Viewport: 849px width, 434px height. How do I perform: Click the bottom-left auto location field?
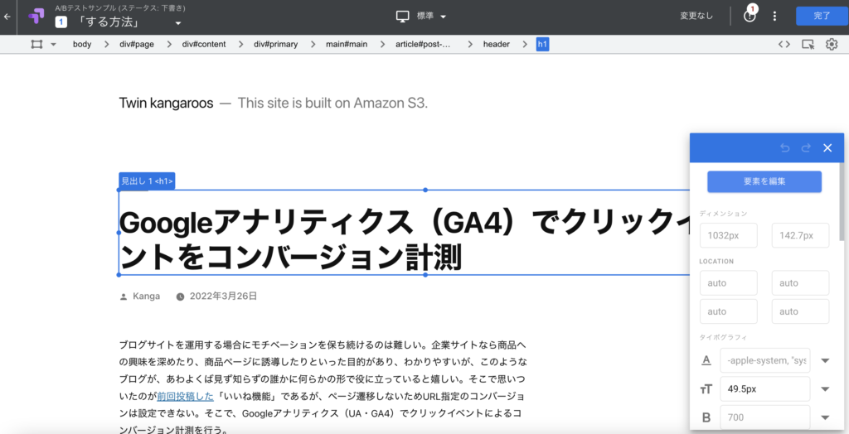(728, 311)
